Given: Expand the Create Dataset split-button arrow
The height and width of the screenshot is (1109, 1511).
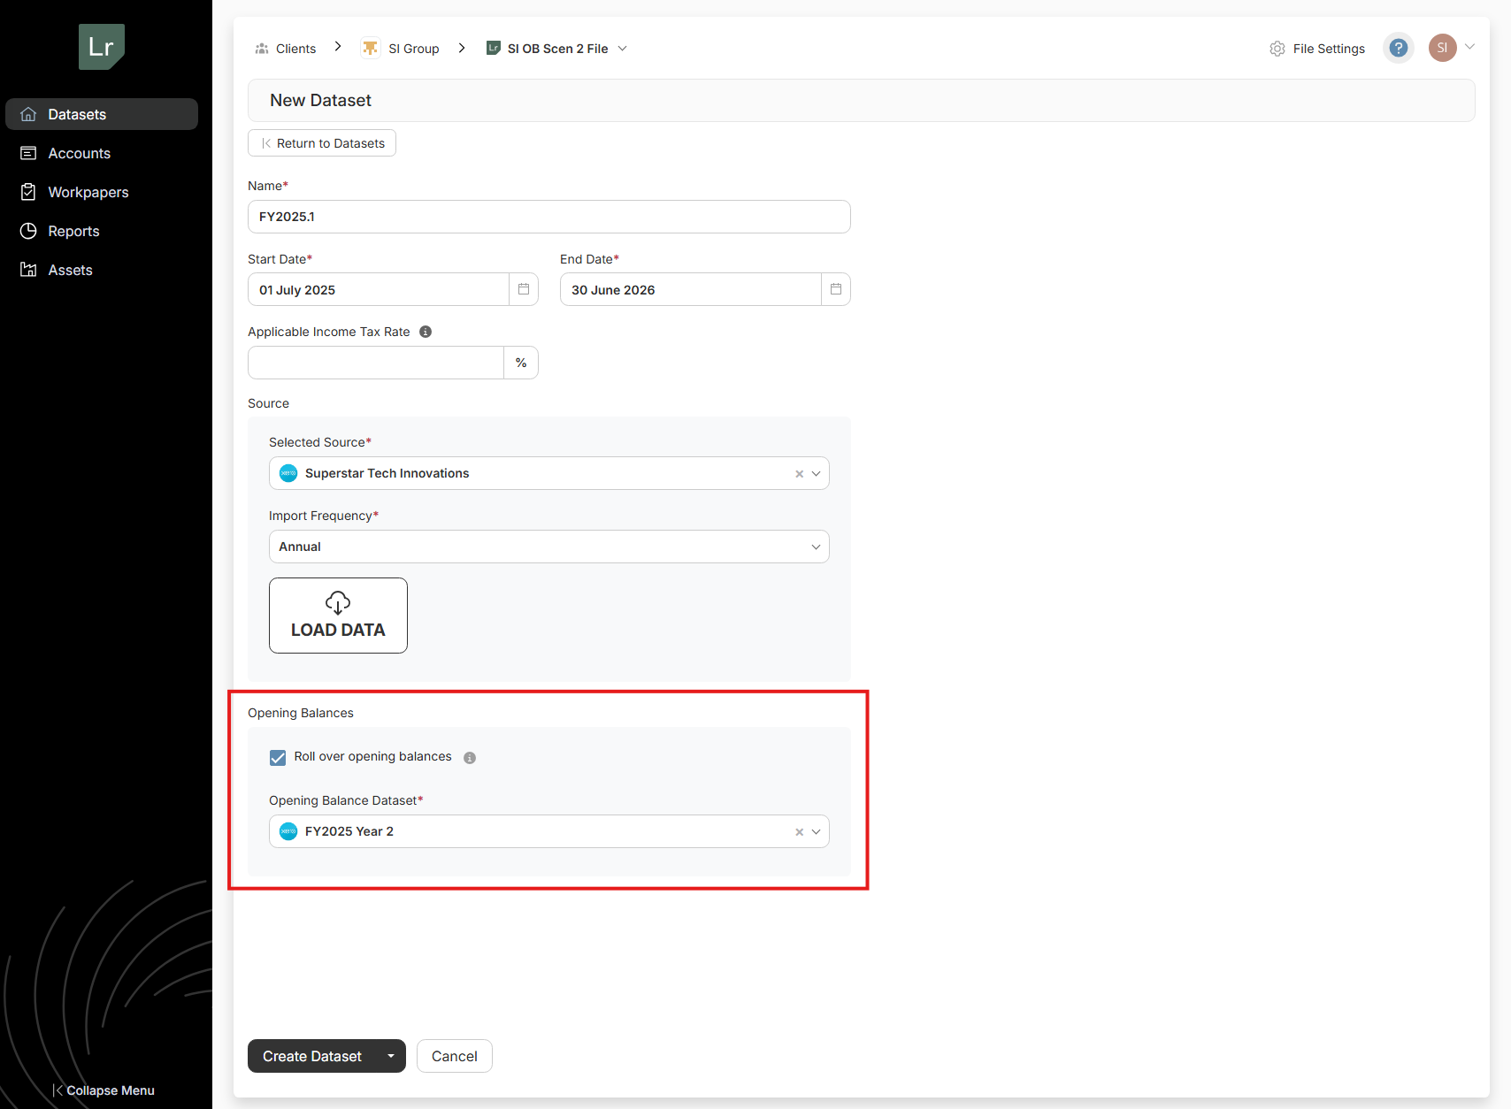Looking at the screenshot, I should click(391, 1056).
